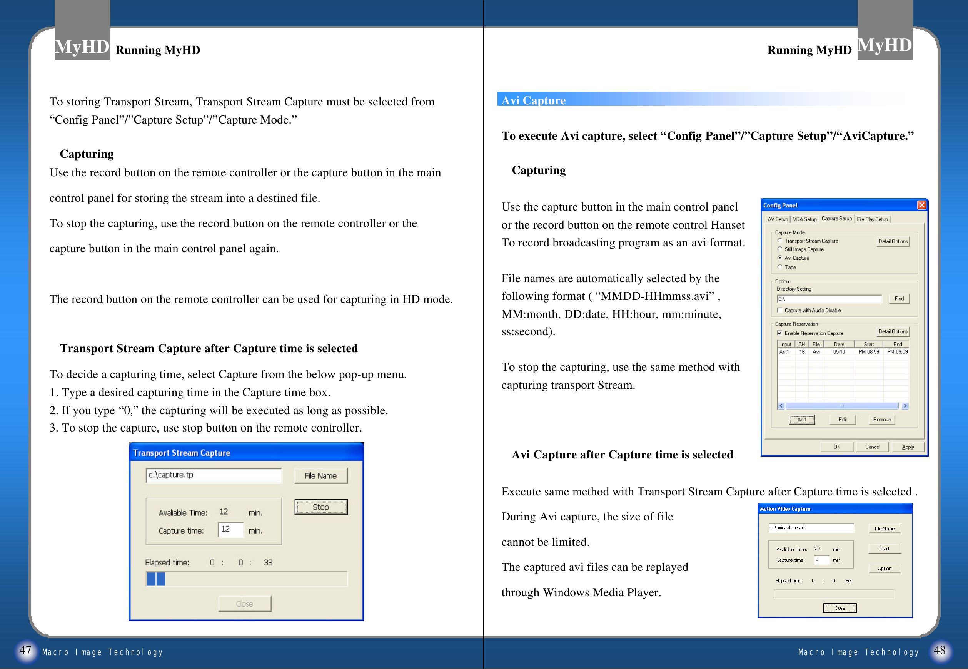
Task: Go to File Play Setup tab
Action: (x=872, y=219)
